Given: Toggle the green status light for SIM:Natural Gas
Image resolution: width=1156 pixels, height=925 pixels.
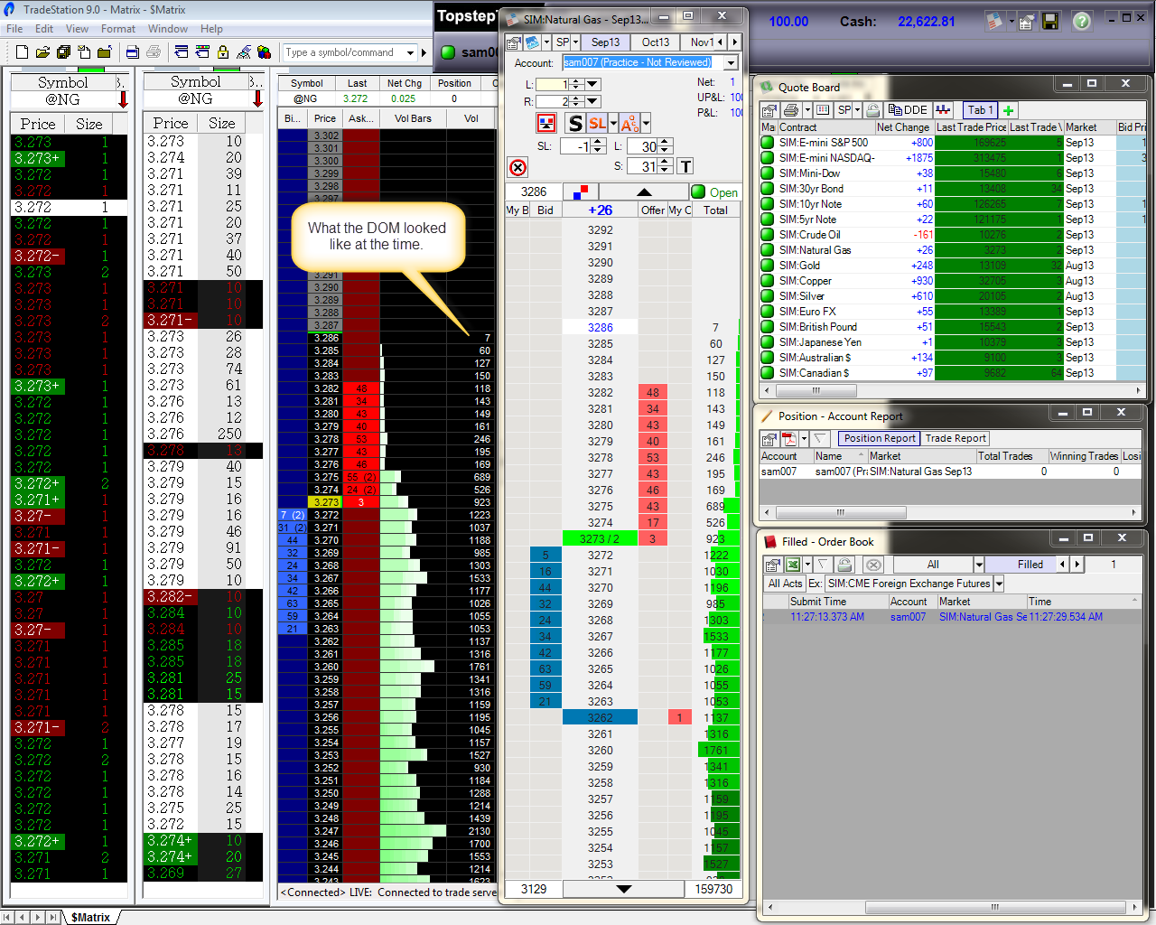Looking at the screenshot, I should [x=769, y=250].
